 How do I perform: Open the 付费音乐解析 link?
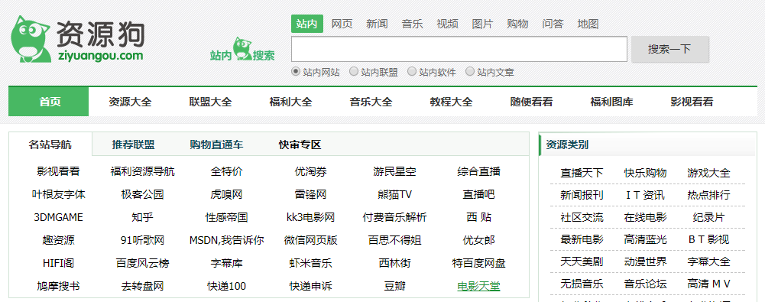[394, 218]
